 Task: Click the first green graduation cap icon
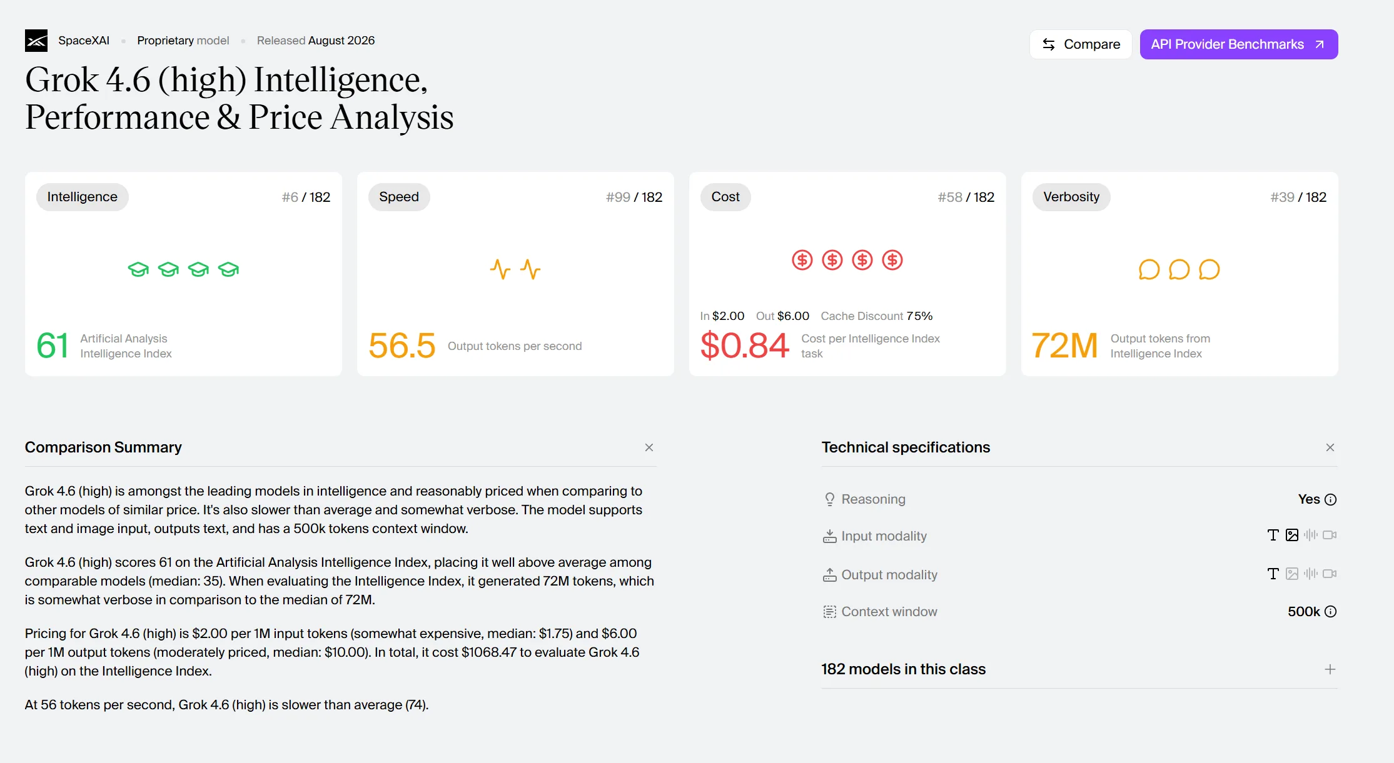[138, 269]
